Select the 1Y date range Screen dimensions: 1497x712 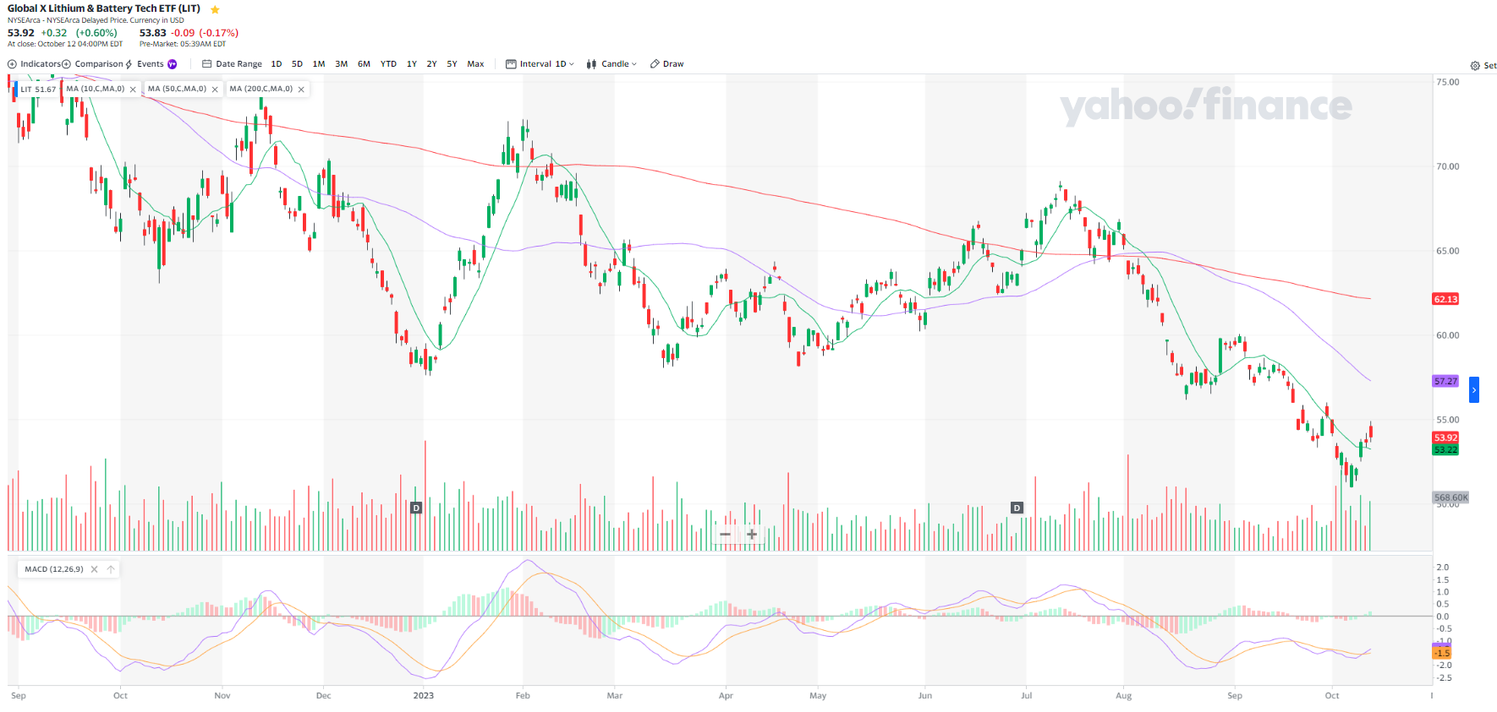[x=412, y=64]
